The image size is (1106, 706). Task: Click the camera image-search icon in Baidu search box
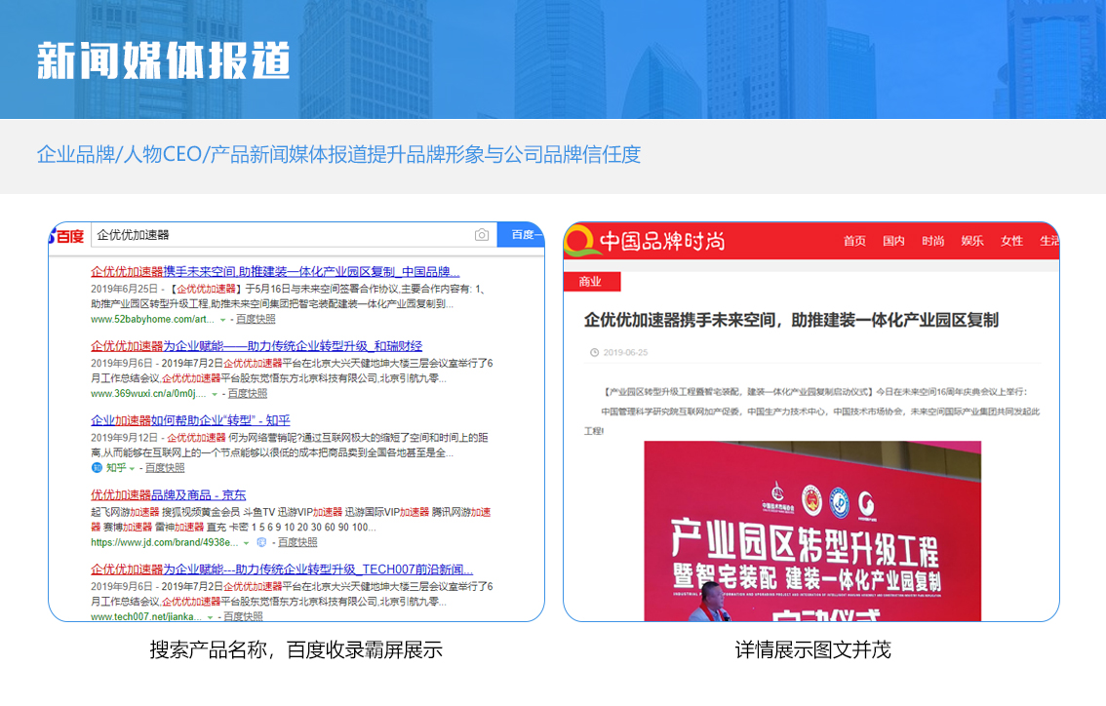[x=482, y=235]
